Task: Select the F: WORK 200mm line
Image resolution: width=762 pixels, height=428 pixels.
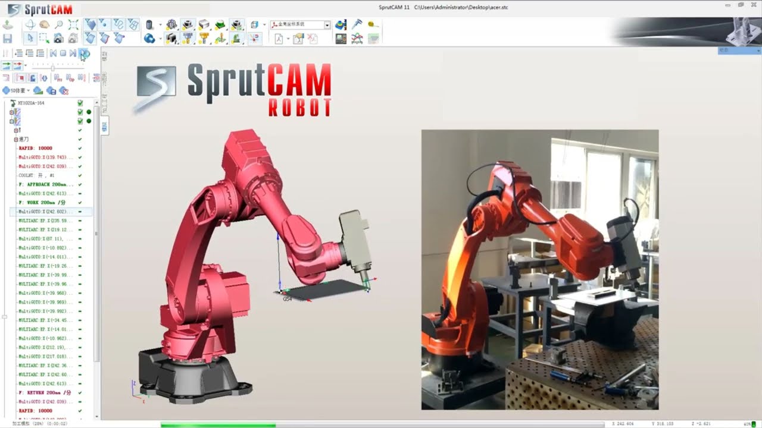Action: [x=42, y=203]
